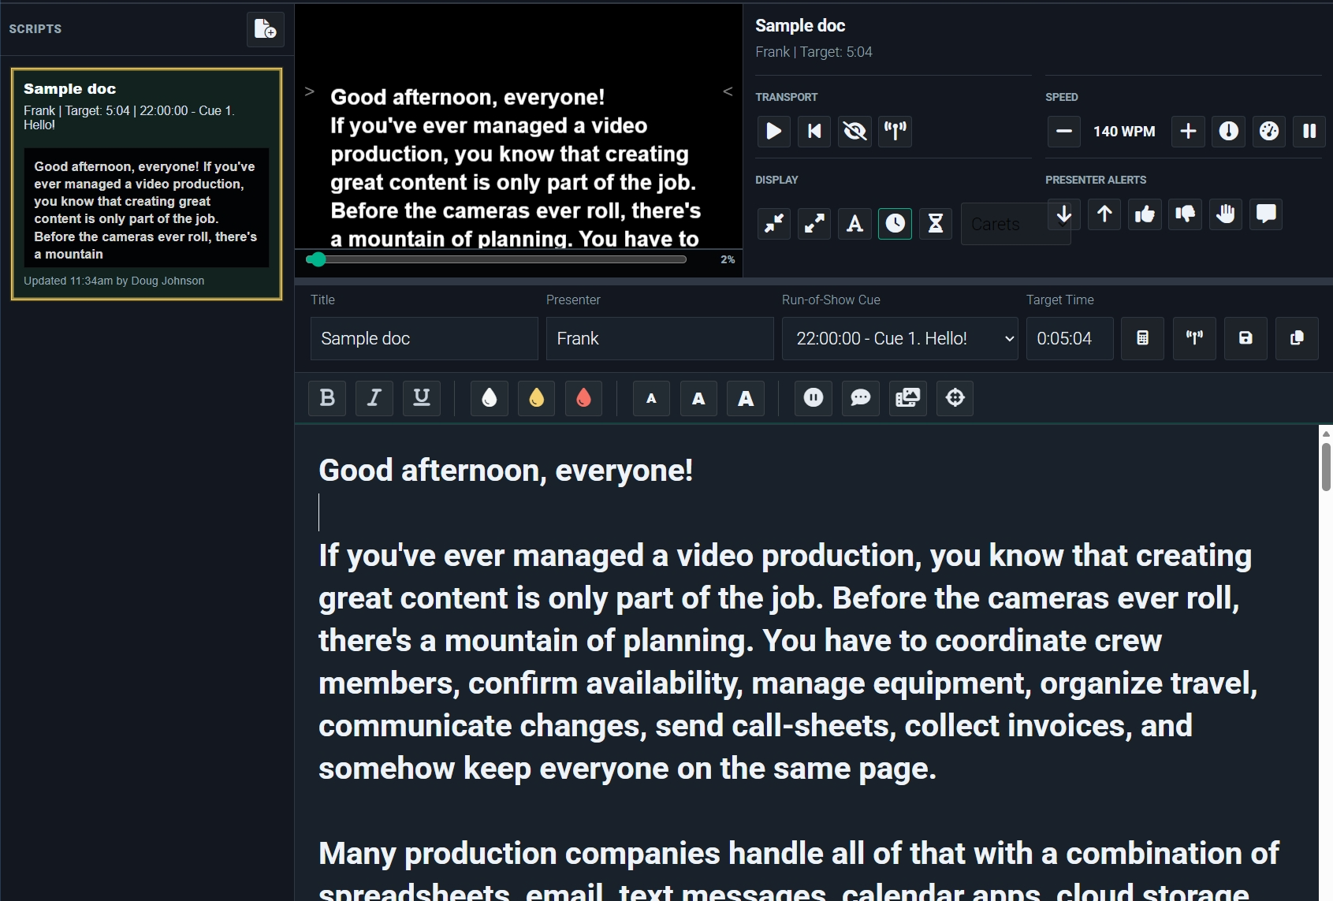Screen dimensions: 1333x901
Task: Duplicate the script with the copy icon
Action: pos(1297,338)
